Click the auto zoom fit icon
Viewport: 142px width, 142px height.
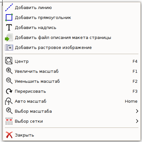tap(9, 101)
